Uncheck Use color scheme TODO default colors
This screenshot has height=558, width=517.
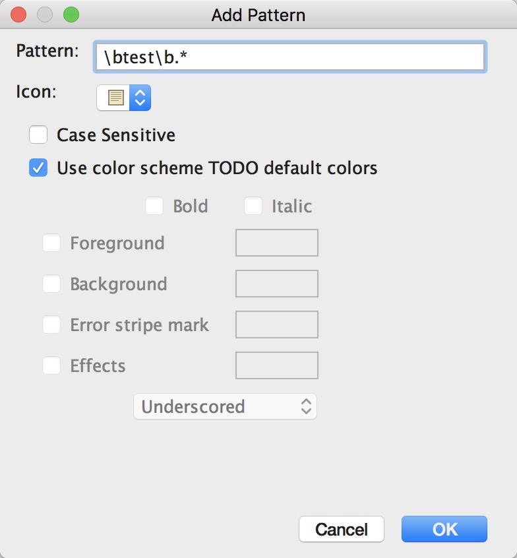tap(38, 168)
